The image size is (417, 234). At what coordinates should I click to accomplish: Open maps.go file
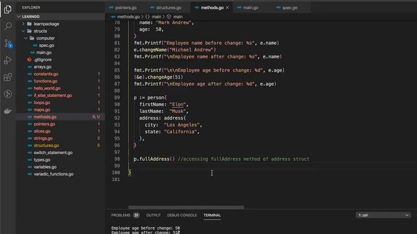click(42, 110)
